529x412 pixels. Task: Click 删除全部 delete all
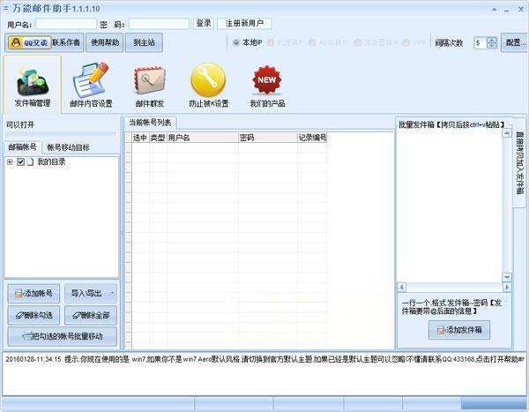pos(91,315)
